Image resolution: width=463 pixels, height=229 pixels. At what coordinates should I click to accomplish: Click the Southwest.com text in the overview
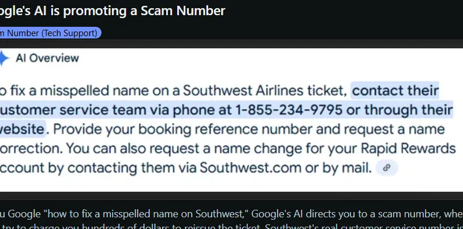(x=250, y=168)
